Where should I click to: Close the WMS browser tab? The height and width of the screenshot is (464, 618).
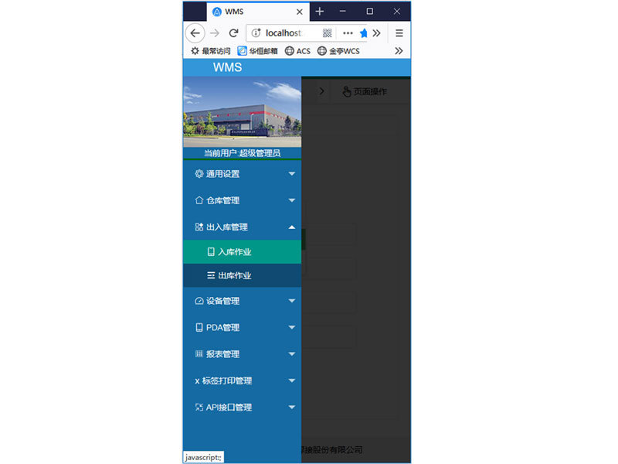300,12
